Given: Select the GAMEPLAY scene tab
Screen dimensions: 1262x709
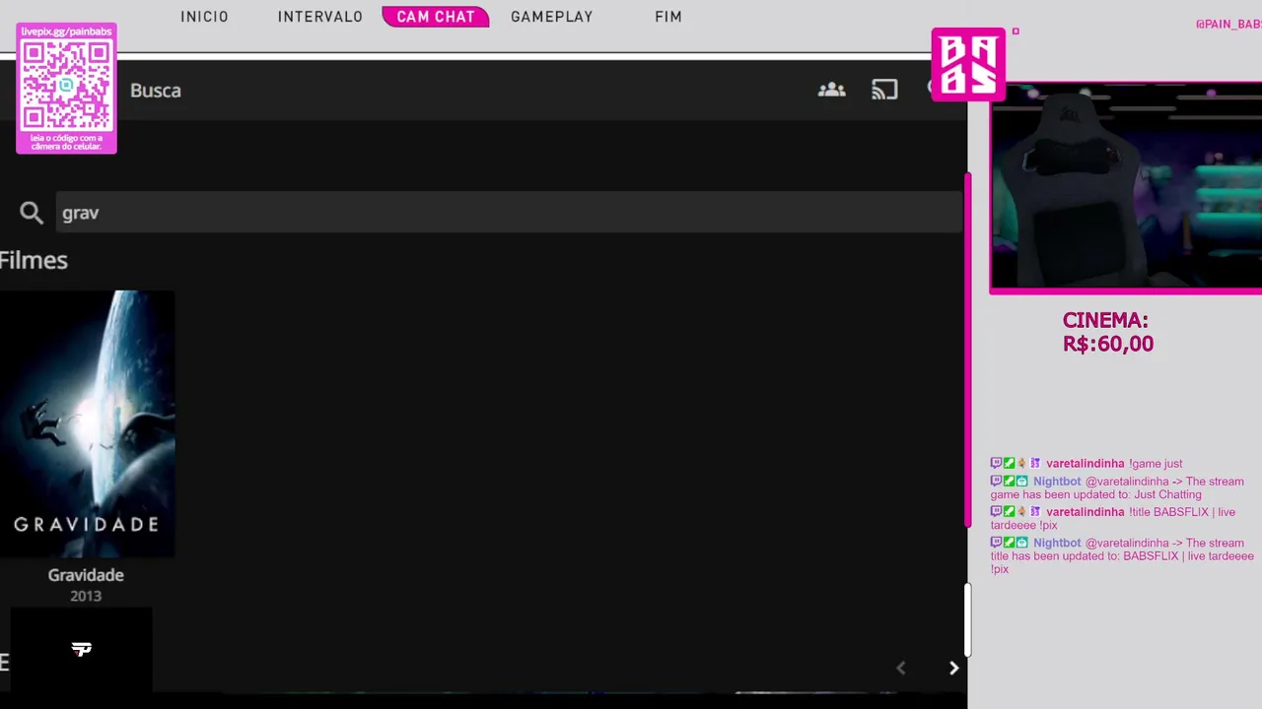Looking at the screenshot, I should 552,17.
